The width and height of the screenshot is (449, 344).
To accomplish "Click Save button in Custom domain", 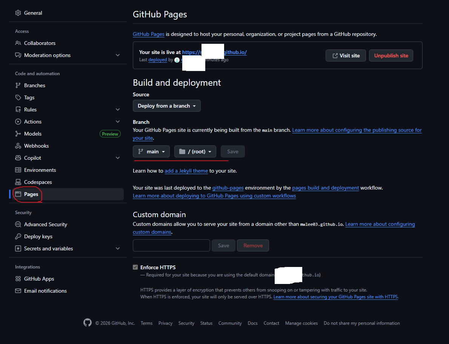I will [224, 245].
